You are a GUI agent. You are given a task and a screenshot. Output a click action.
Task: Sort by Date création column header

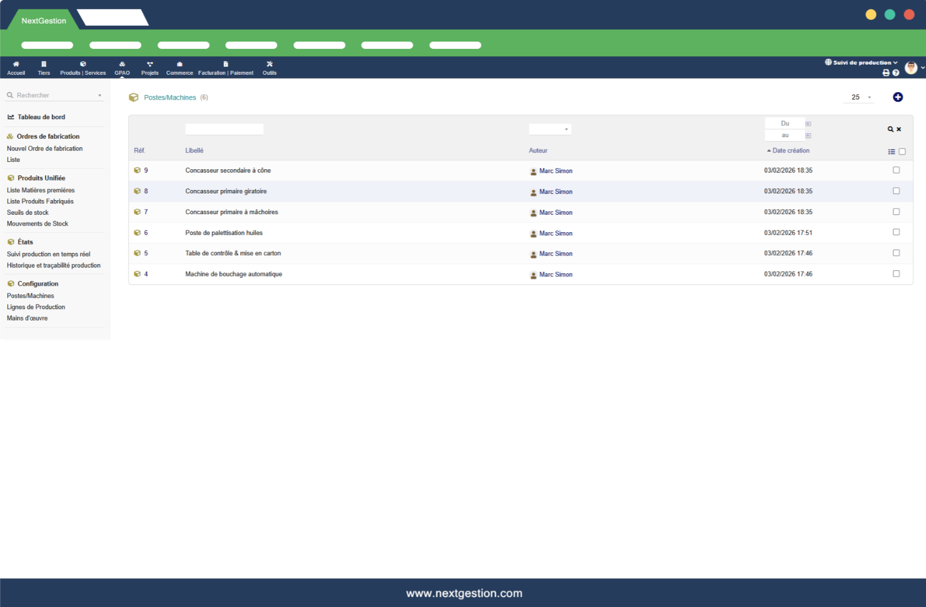point(791,151)
